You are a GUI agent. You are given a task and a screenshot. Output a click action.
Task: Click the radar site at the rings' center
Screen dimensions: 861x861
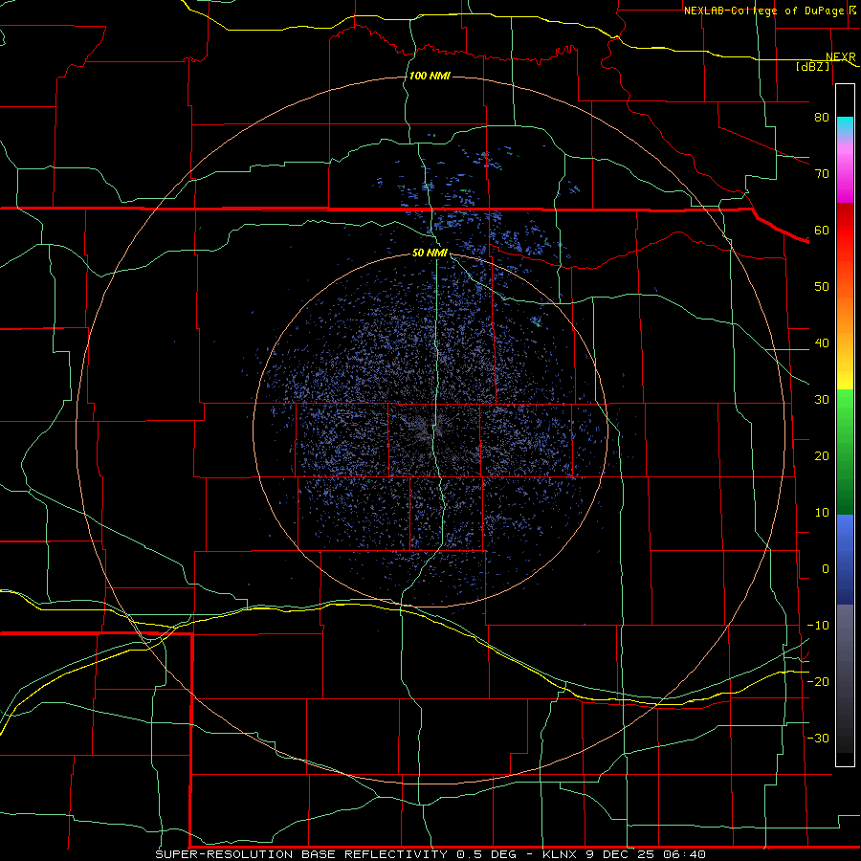point(430,430)
